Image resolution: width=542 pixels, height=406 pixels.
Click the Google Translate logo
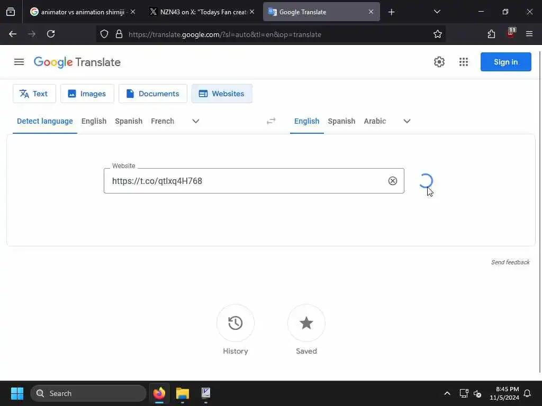tap(77, 62)
